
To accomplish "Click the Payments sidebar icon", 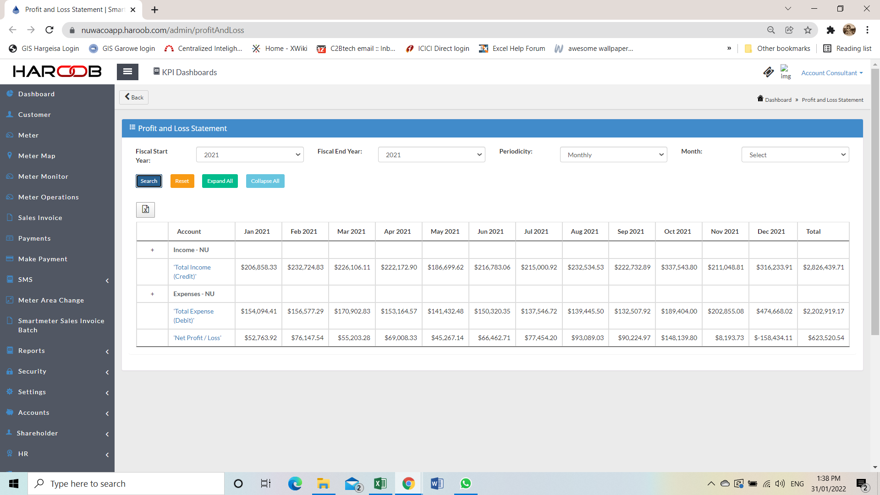I will [10, 238].
